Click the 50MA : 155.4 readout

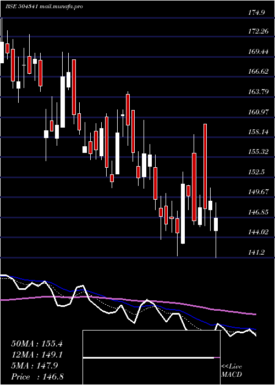37,344
